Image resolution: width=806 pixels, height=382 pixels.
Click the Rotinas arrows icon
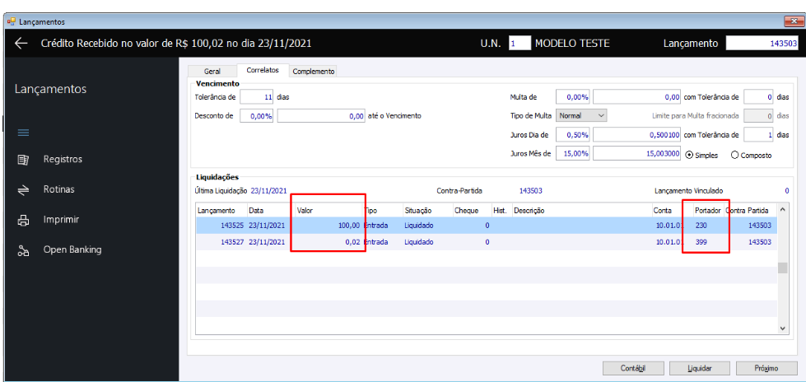(23, 190)
